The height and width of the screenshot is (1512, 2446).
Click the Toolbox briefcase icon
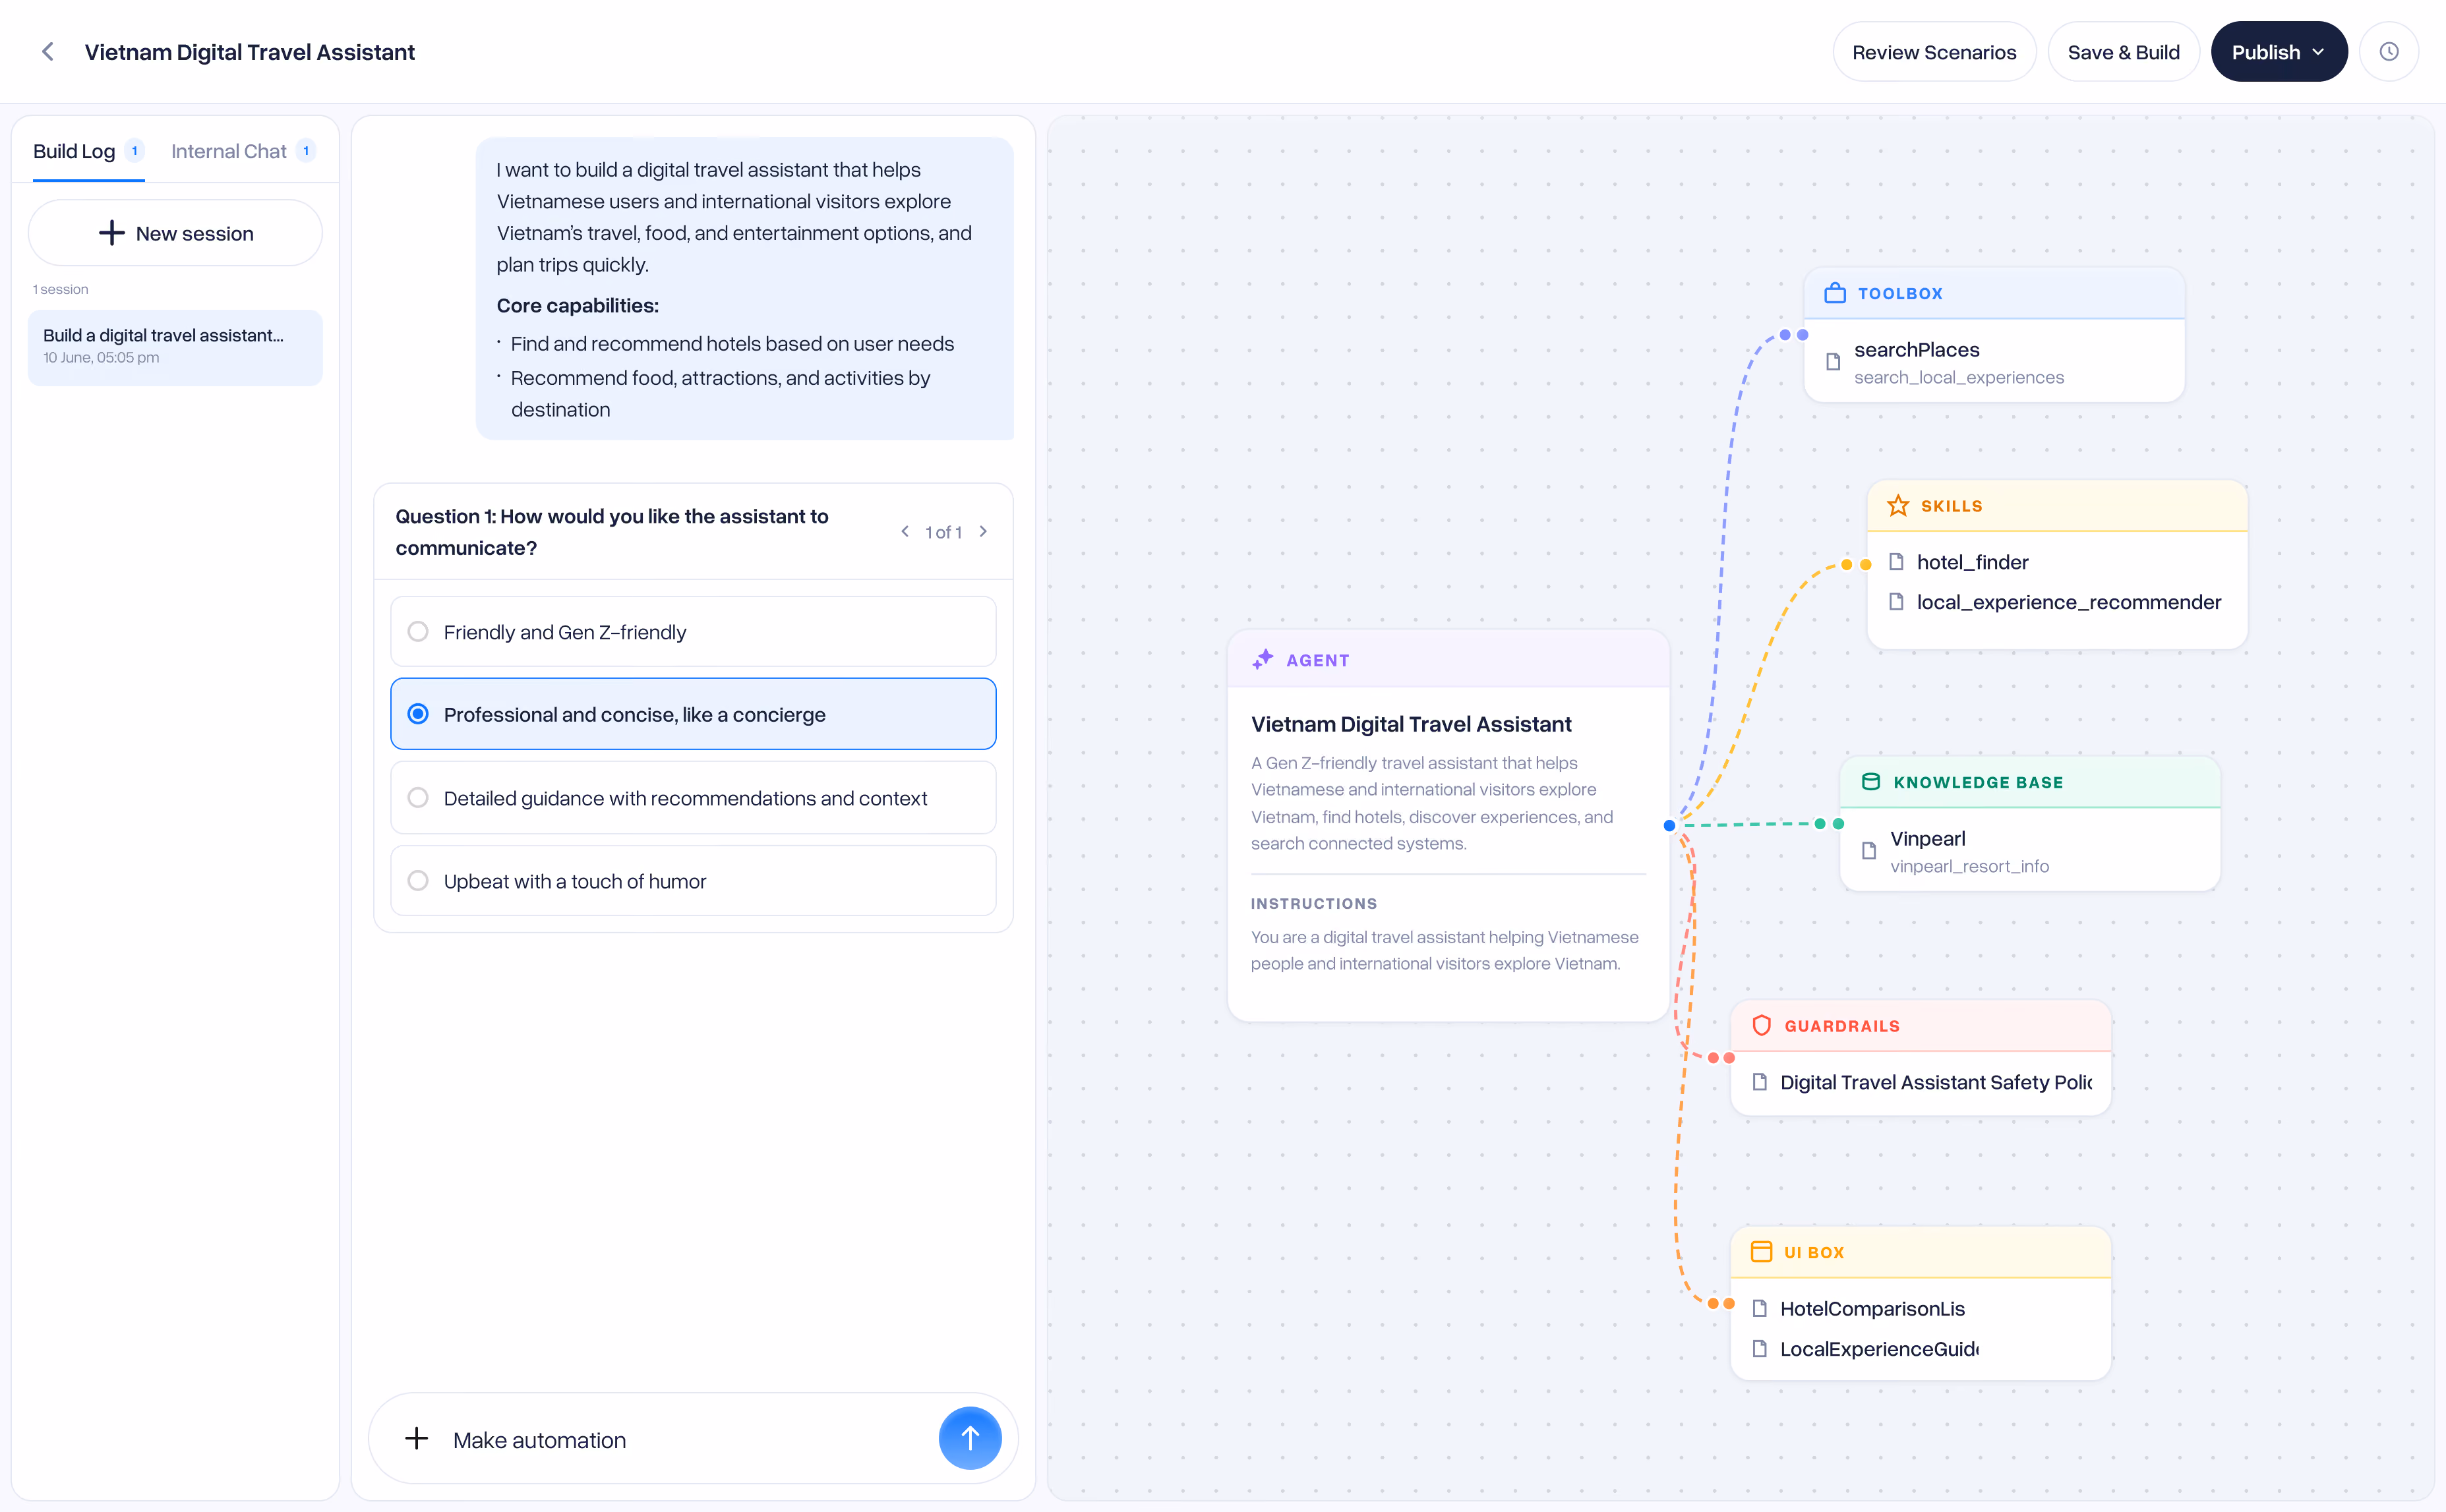tap(1834, 293)
